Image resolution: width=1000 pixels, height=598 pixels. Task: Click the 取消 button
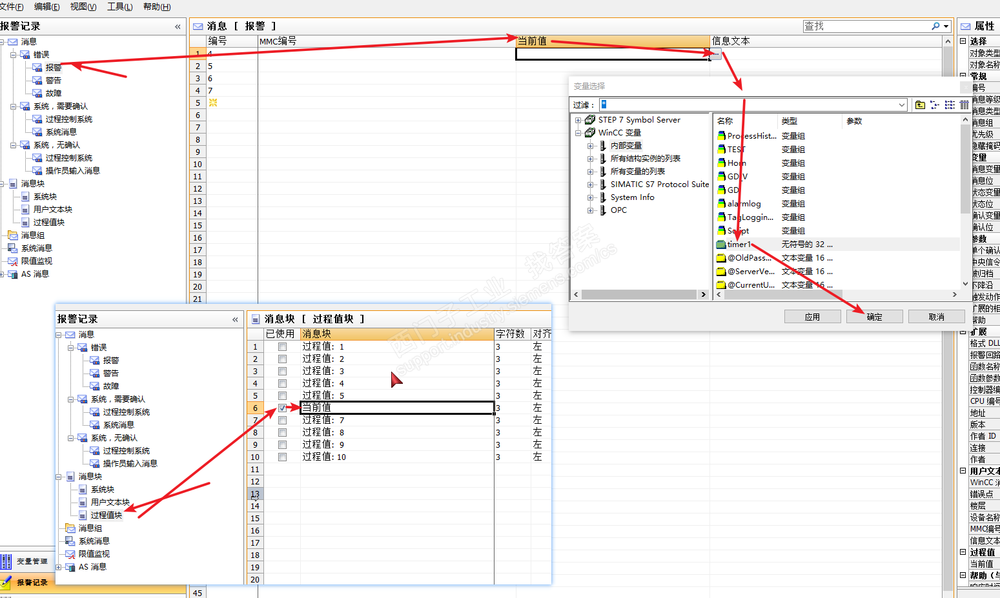pos(936,317)
